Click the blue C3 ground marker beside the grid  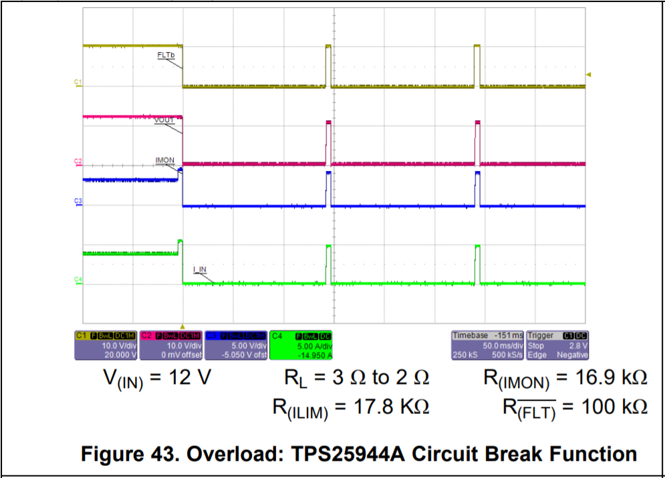pyautogui.click(x=78, y=202)
